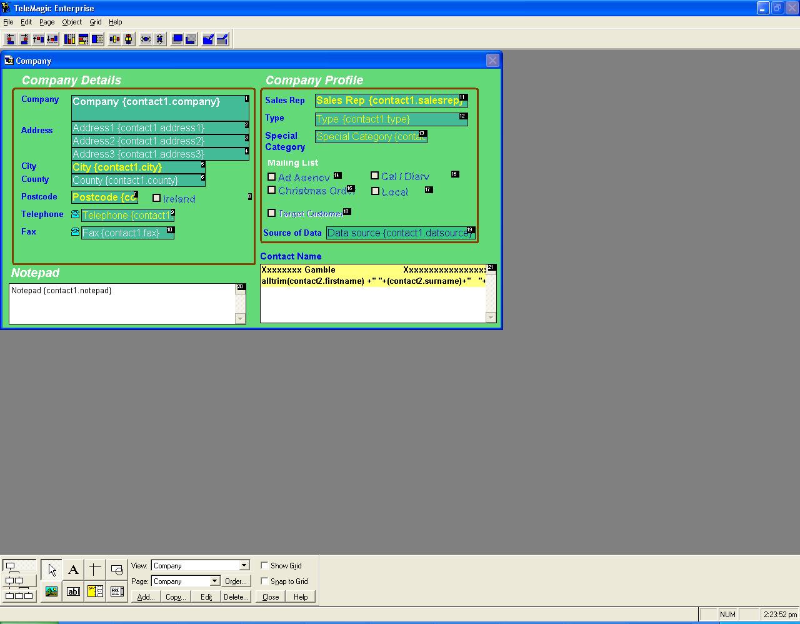Click the make same size toolbar icon
Viewport: 800px width, 624px height.
pyautogui.click(x=97, y=39)
